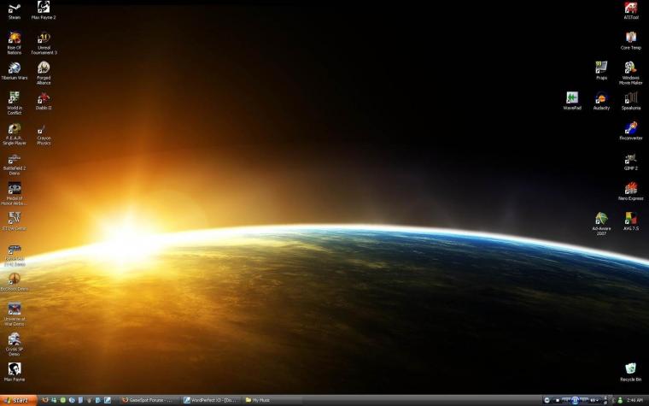Skip to next track on taskbar player
Image resolution: width=649 pixels, height=406 pixels.
(583, 400)
